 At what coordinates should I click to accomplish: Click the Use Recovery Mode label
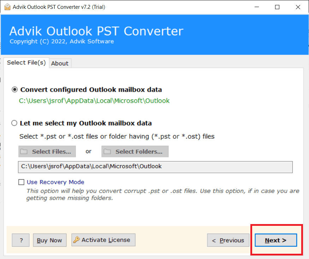point(55,182)
